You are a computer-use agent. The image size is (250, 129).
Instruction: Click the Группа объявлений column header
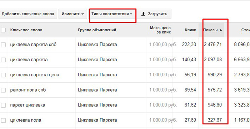(97, 30)
